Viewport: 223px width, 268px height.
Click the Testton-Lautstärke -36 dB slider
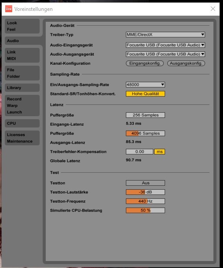coord(145,192)
